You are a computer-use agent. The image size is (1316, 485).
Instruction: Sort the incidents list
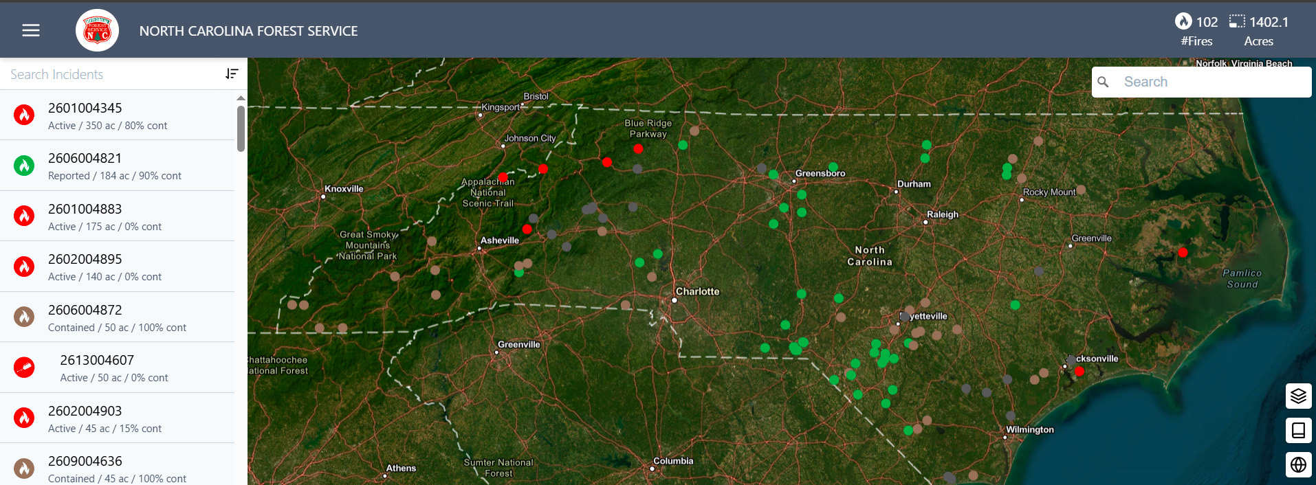232,74
